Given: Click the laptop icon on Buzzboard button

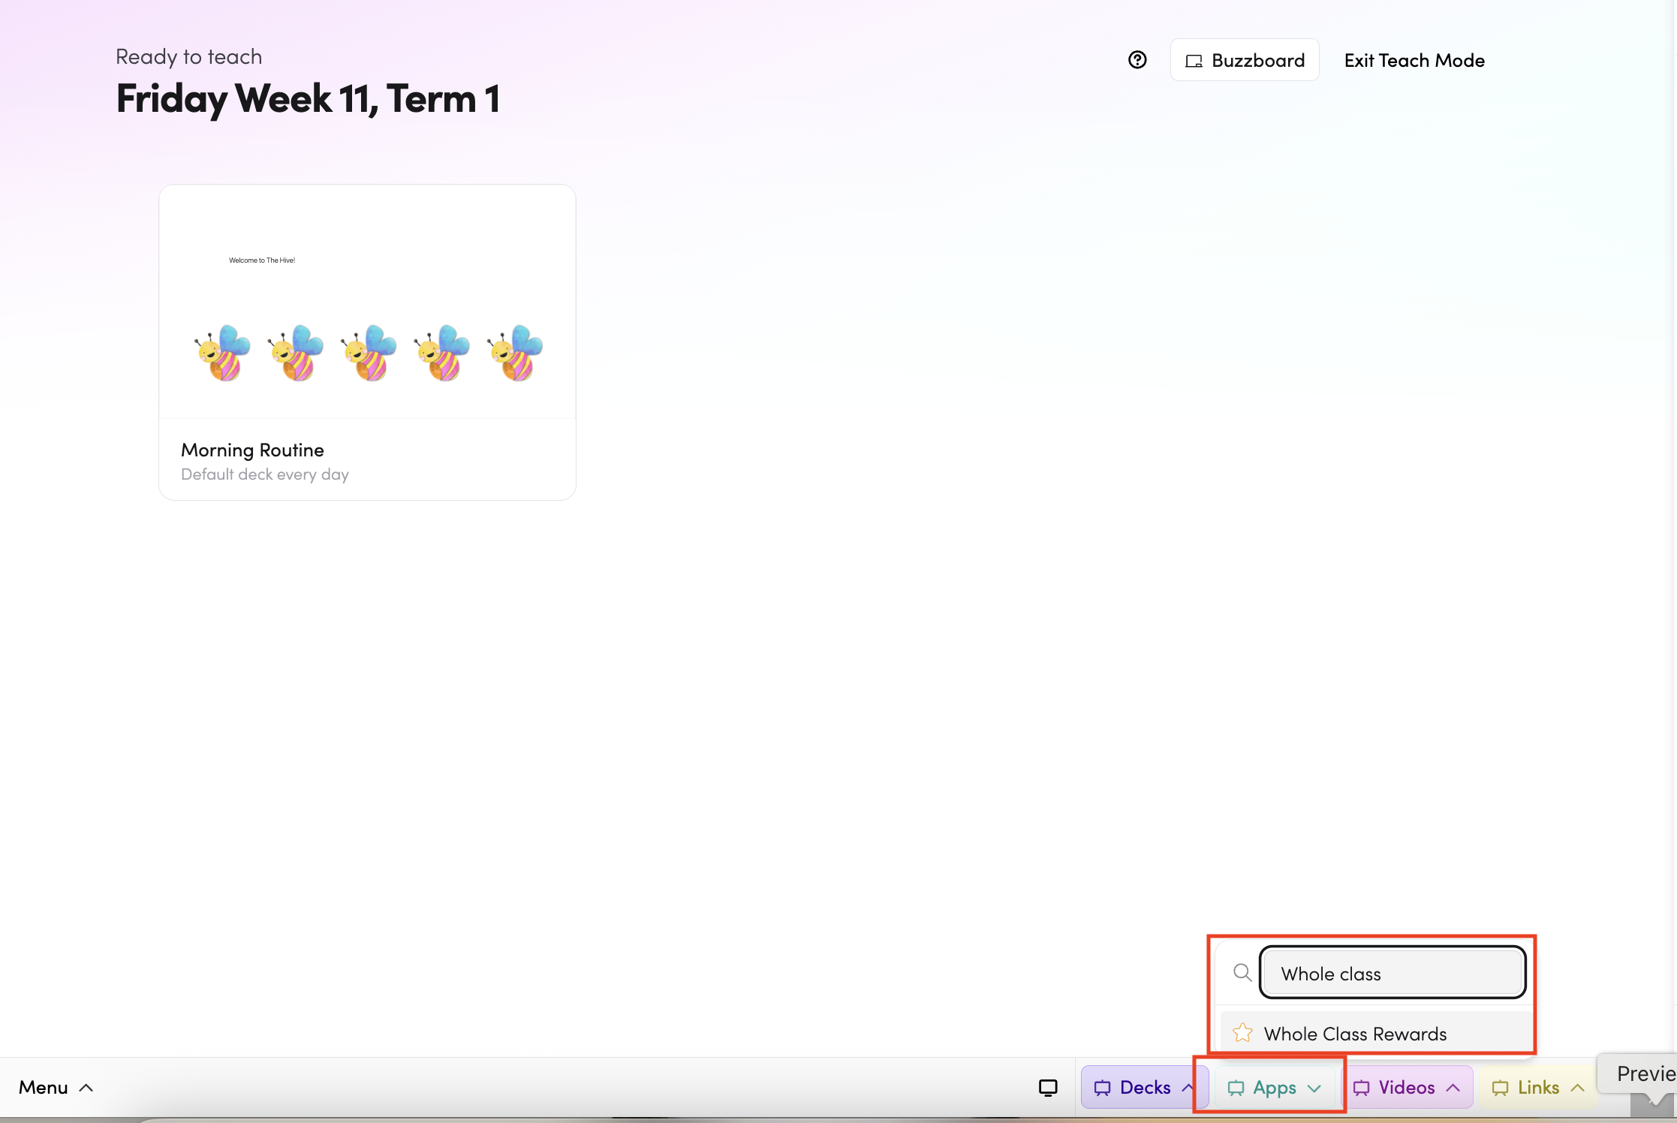Looking at the screenshot, I should click(x=1194, y=61).
